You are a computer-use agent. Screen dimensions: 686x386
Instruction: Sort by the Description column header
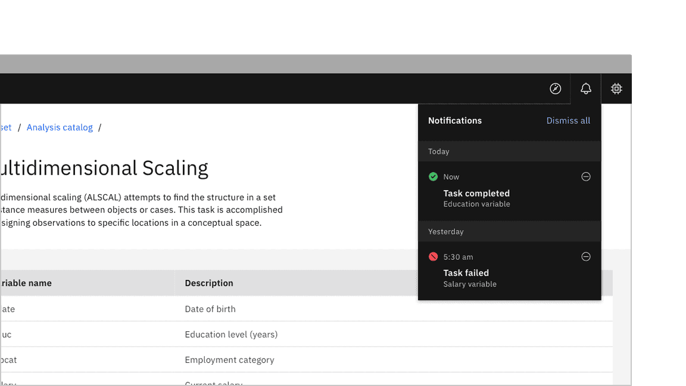tap(209, 284)
